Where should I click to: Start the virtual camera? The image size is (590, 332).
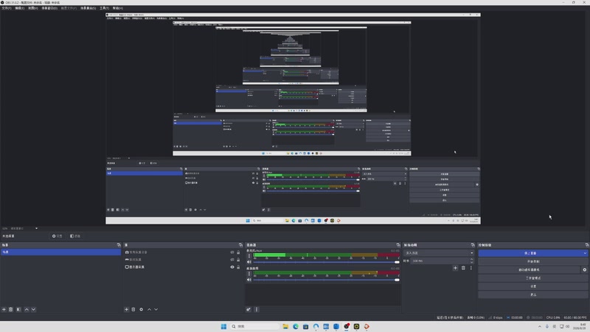click(x=530, y=270)
